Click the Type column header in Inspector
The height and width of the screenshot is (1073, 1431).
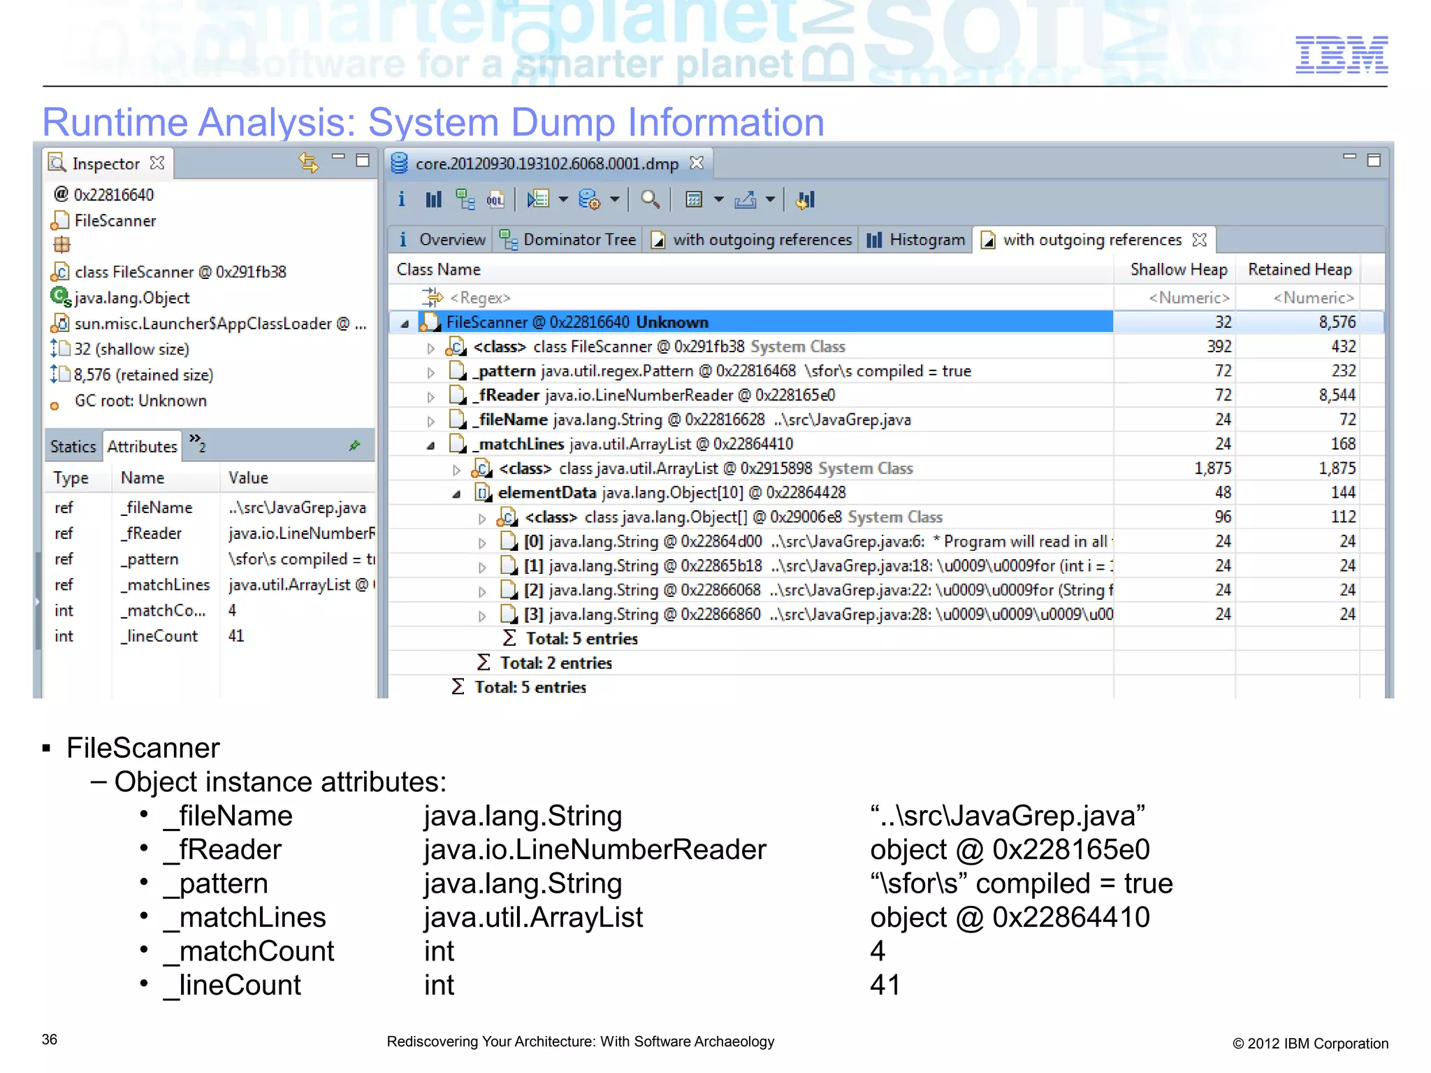(x=79, y=478)
